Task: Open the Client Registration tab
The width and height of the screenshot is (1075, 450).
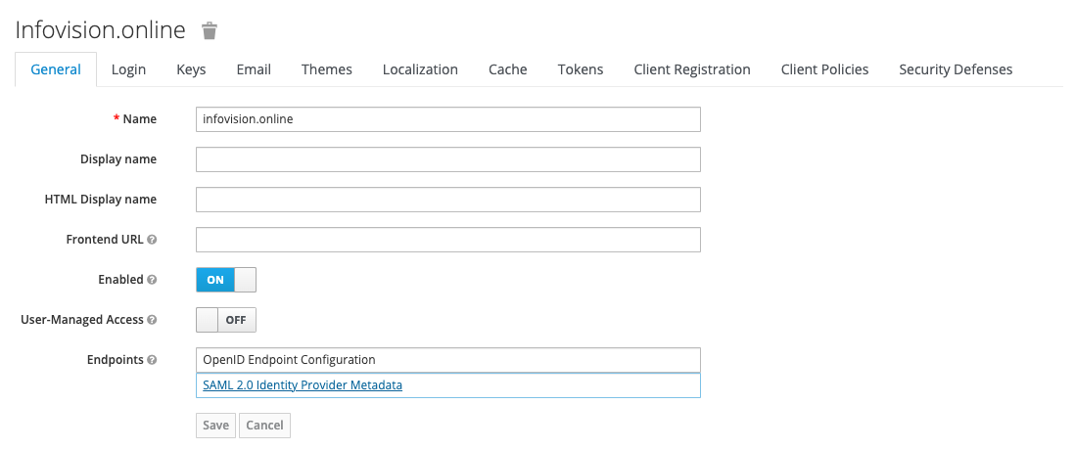Action: 692,69
